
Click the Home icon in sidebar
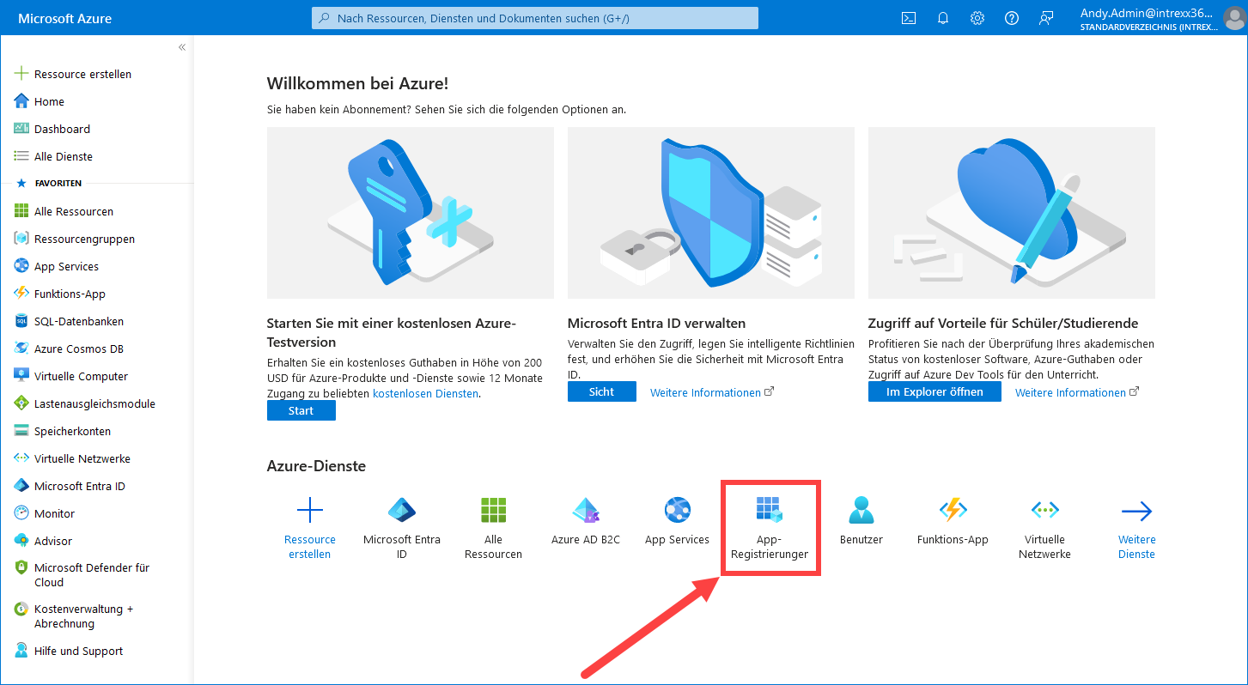(x=21, y=101)
